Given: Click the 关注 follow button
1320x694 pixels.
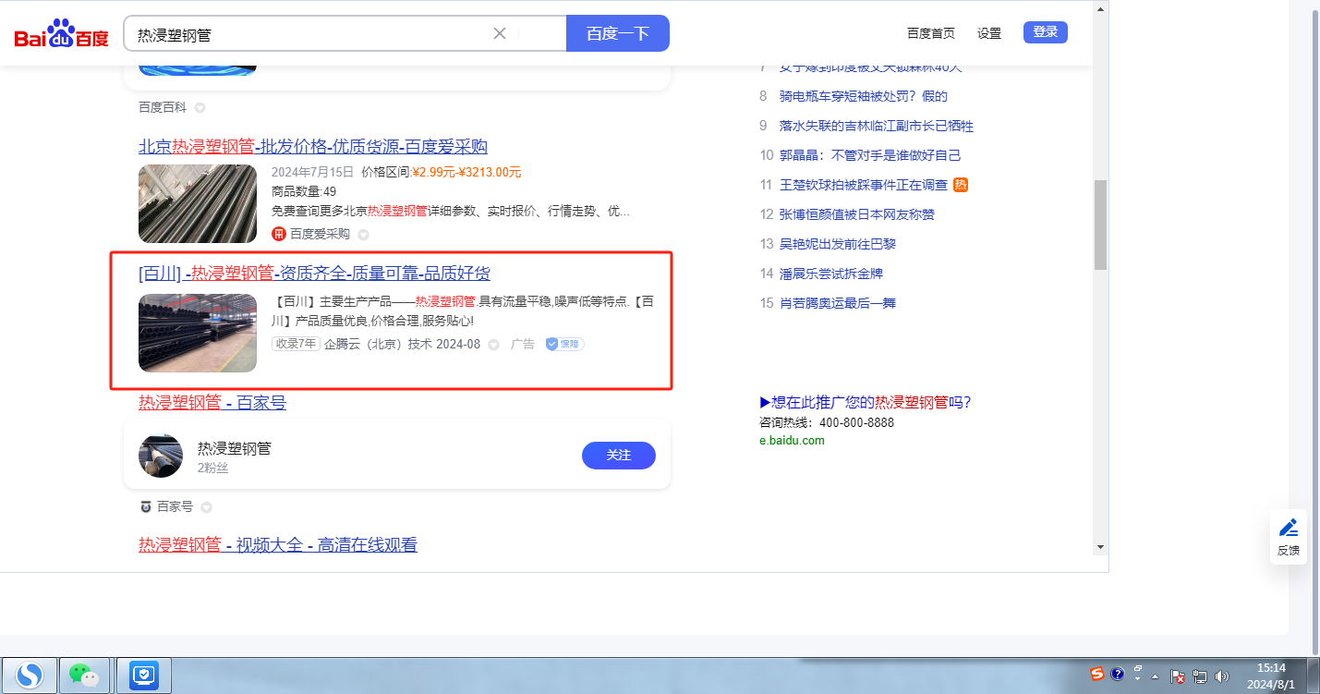Looking at the screenshot, I should point(618,456).
